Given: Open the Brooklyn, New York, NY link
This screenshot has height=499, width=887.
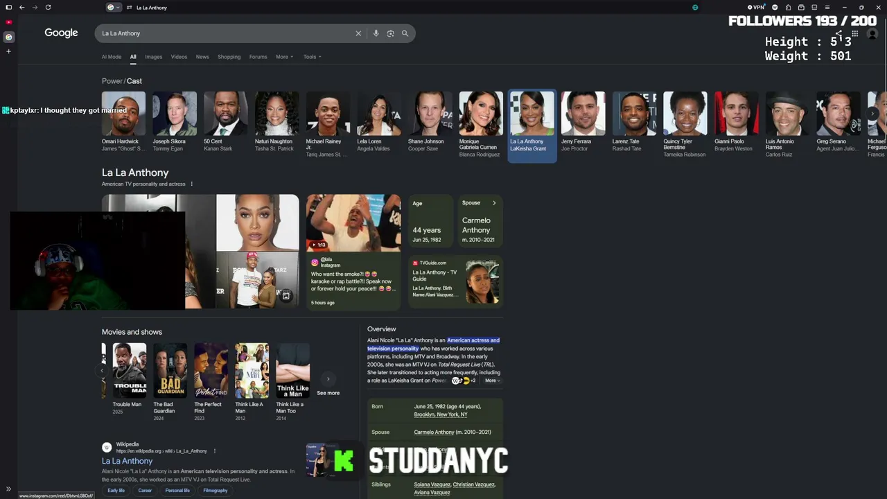Looking at the screenshot, I should [441, 414].
